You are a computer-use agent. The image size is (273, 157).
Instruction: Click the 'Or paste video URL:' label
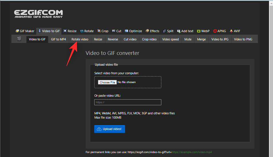coord(107,96)
